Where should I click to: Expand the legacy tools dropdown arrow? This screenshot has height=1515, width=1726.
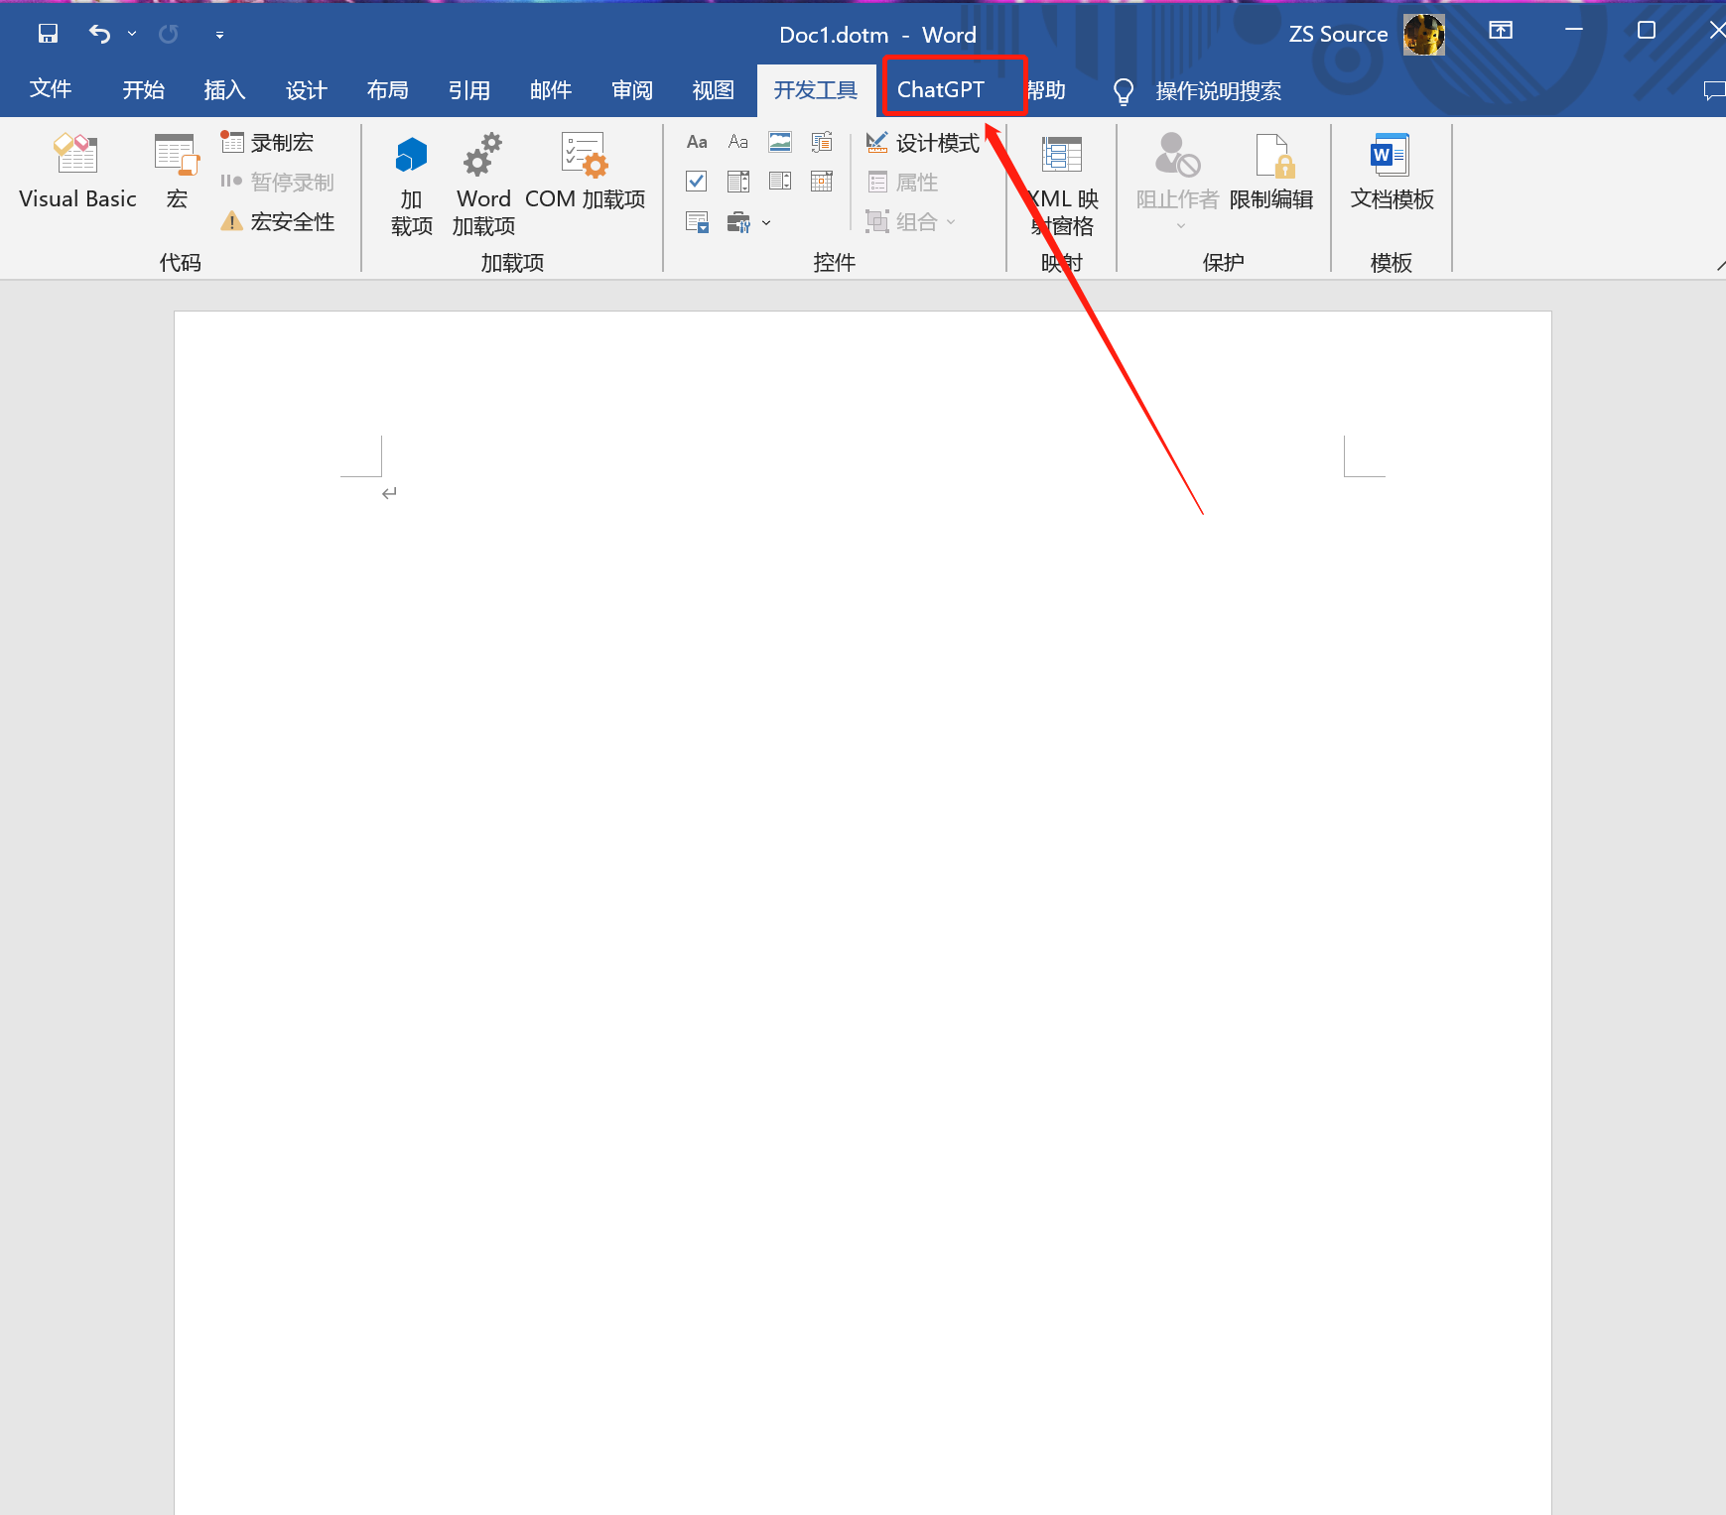(x=766, y=223)
